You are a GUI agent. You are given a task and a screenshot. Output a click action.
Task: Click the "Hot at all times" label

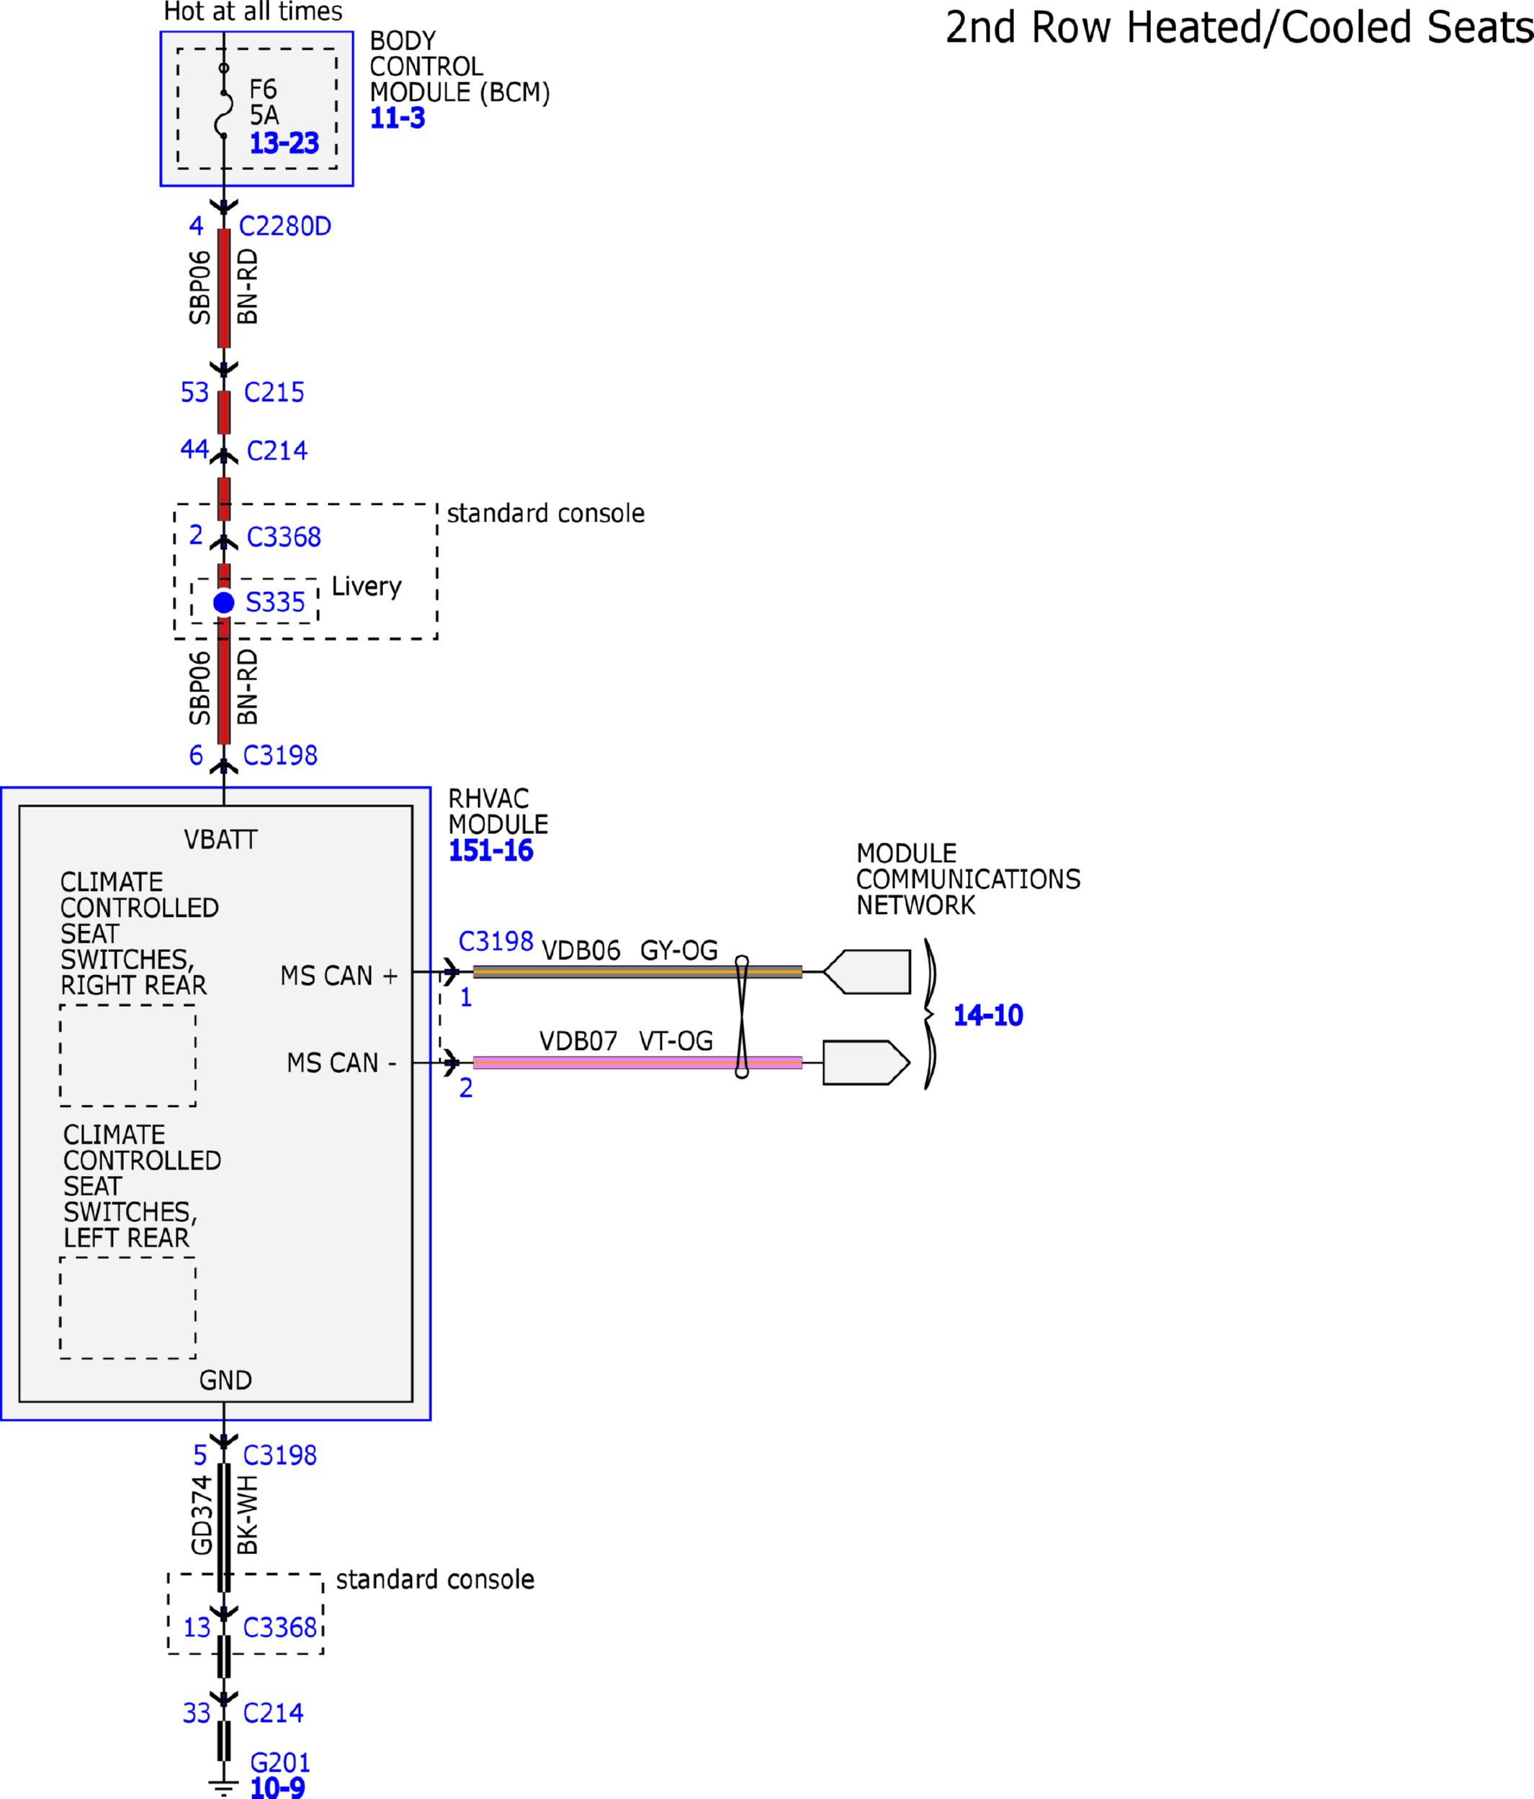pyautogui.click(x=253, y=12)
